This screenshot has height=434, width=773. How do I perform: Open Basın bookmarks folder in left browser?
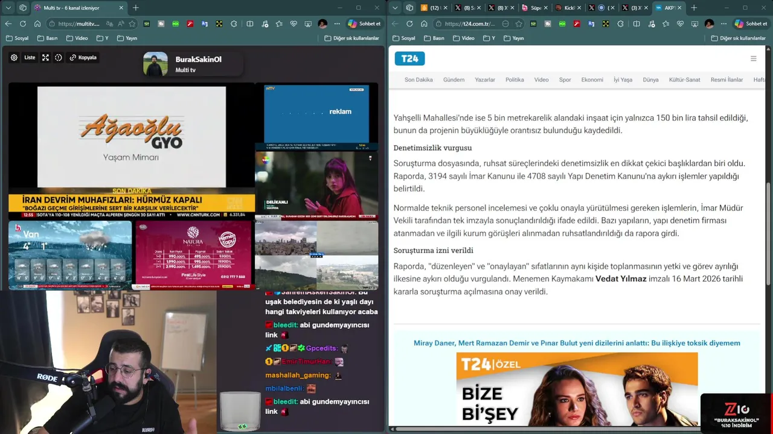47,38
